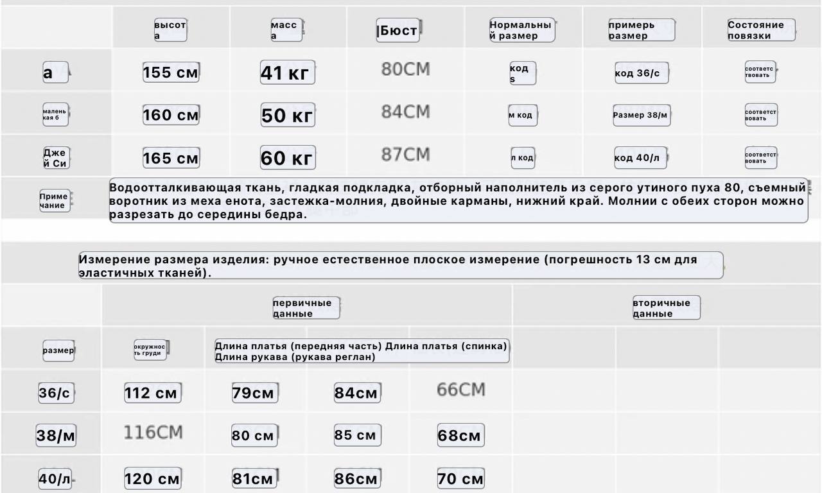
Task: Select the 'вторичные данные' header
Action: tap(667, 308)
